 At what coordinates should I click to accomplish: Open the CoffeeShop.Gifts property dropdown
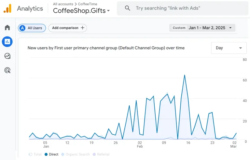pos(81,11)
